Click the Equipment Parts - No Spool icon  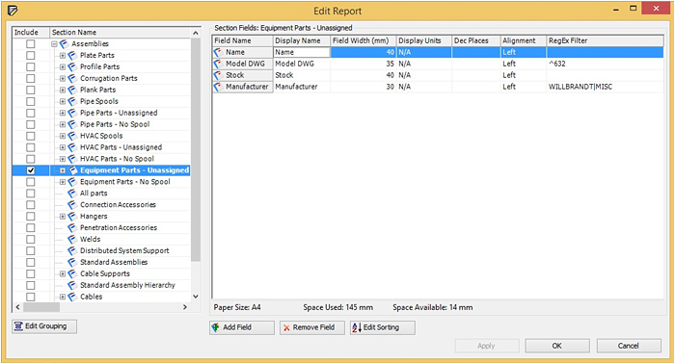tap(72, 182)
